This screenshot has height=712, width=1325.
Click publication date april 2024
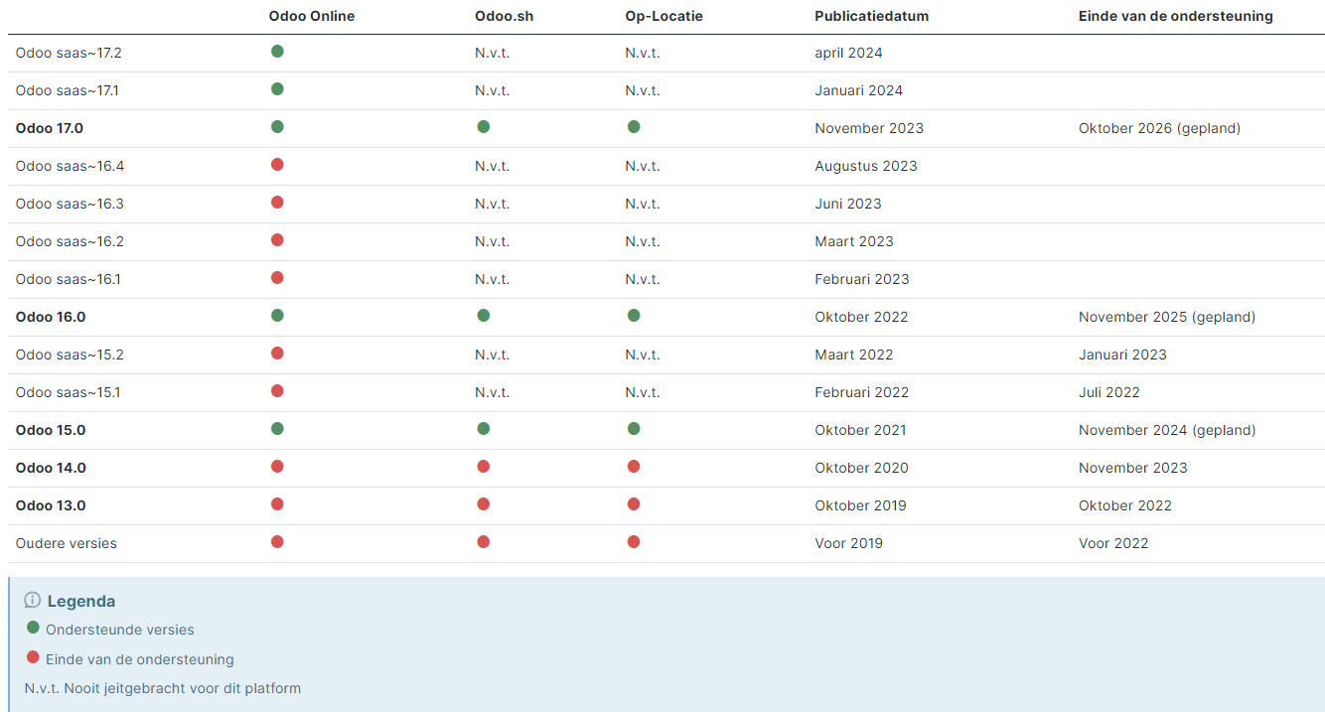point(848,53)
